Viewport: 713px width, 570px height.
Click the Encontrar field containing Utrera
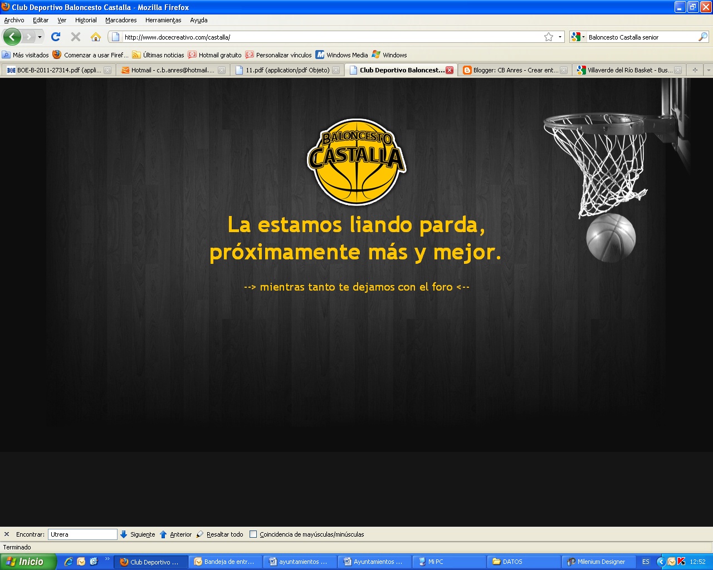tap(82, 534)
